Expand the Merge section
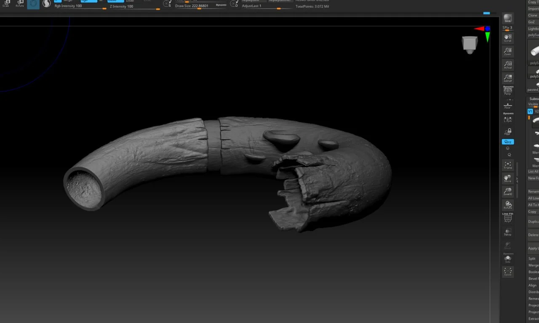This screenshot has height=323, width=539. [x=533, y=265]
